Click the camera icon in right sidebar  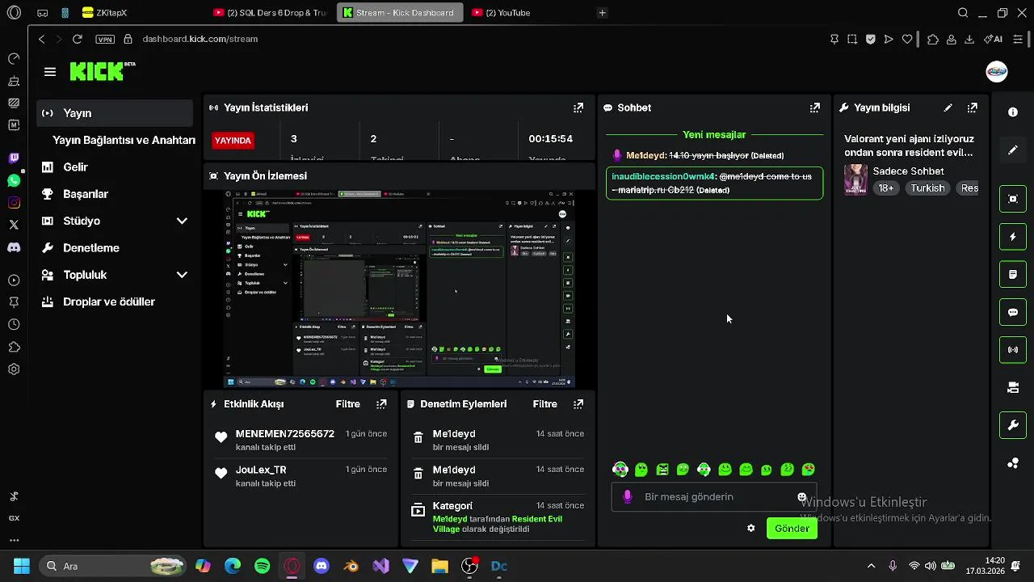[1013, 388]
